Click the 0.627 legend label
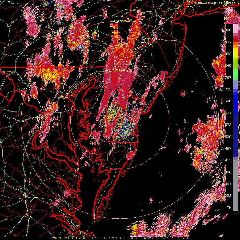Screen dimensions: 240x240 coord(226,113)
